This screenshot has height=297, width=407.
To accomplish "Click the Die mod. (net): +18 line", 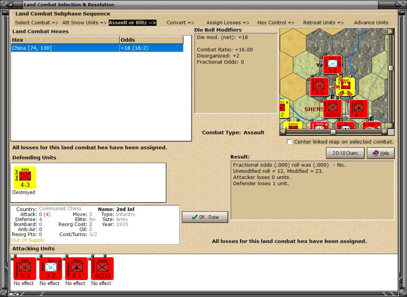I will click(x=222, y=37).
